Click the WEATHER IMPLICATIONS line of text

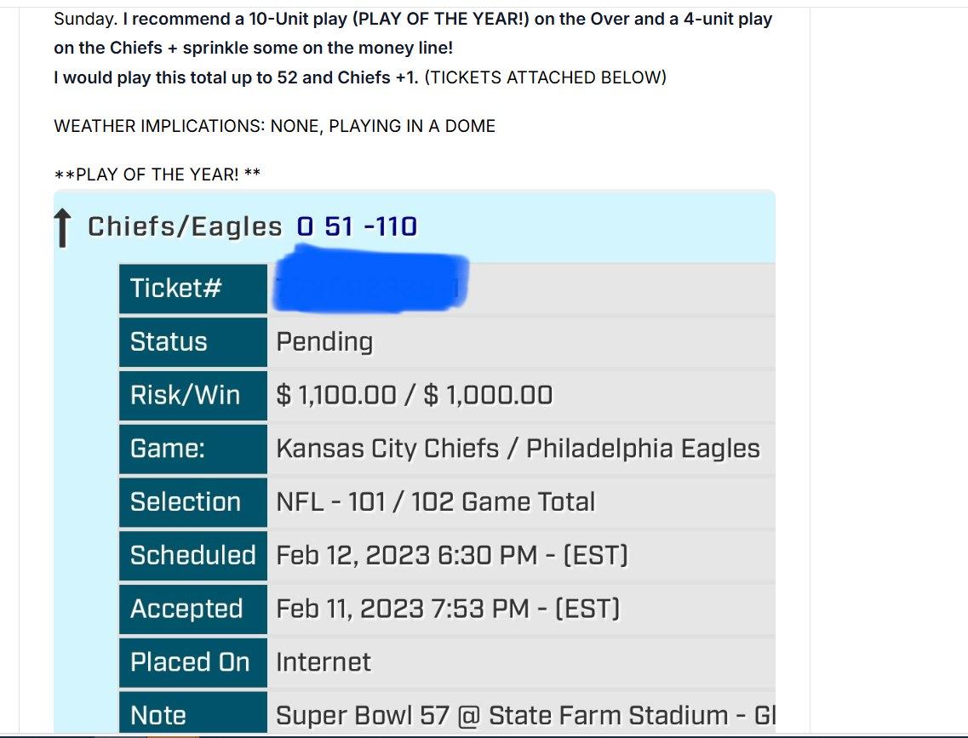(275, 126)
